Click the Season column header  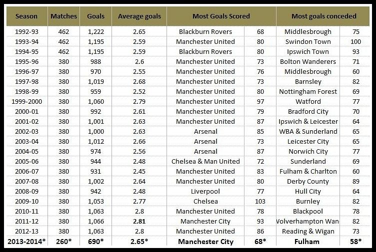tap(26, 16)
